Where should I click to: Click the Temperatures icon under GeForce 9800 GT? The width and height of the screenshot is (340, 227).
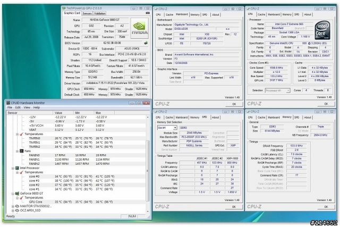(21, 198)
